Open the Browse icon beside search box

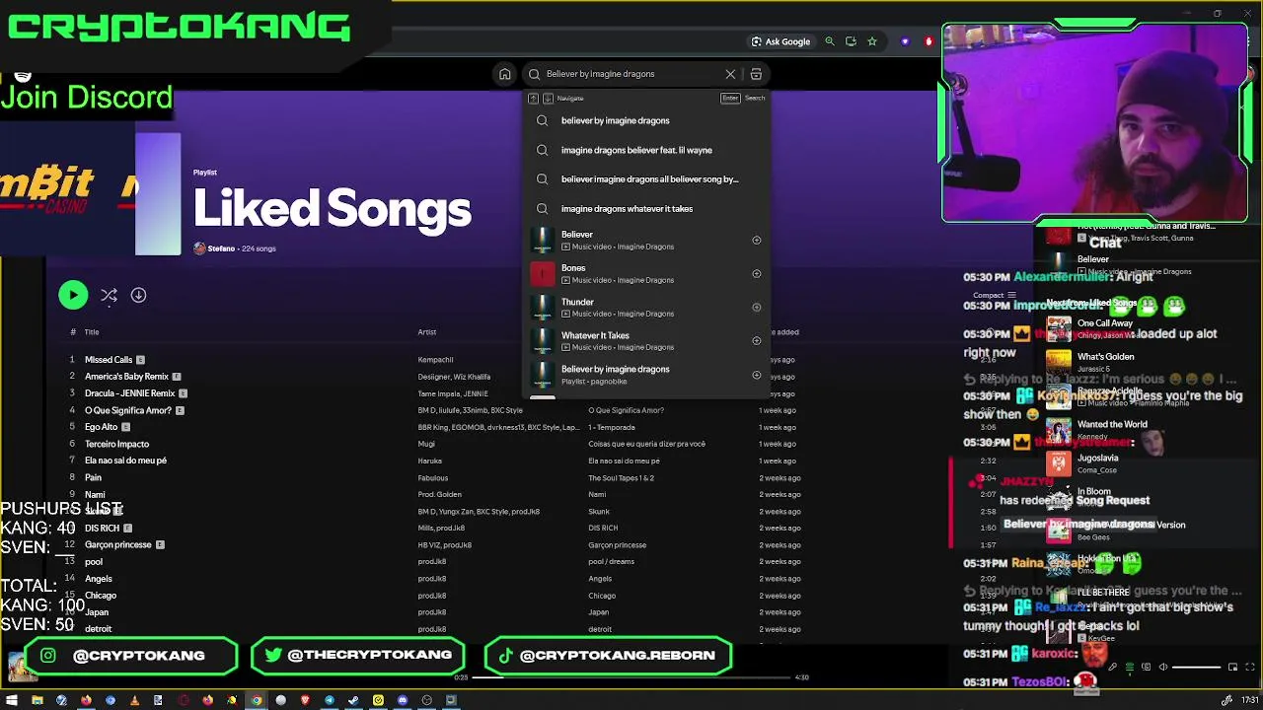point(756,74)
